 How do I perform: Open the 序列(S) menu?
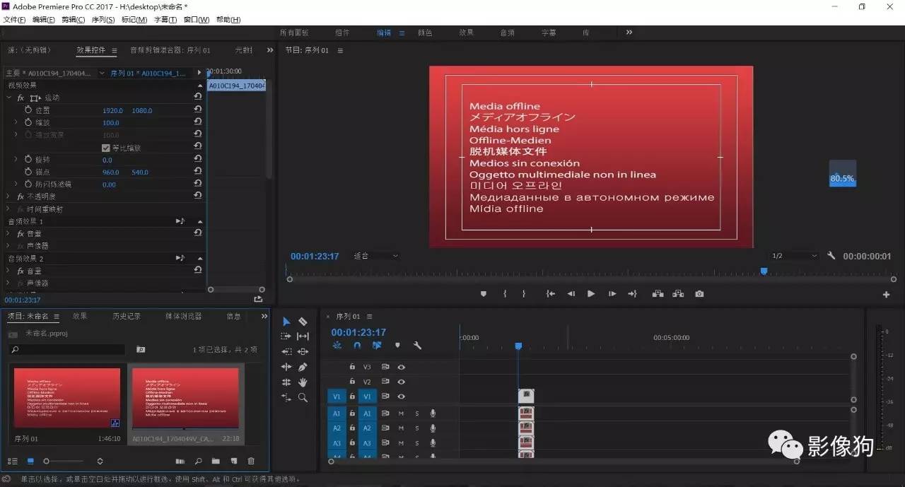(x=103, y=20)
